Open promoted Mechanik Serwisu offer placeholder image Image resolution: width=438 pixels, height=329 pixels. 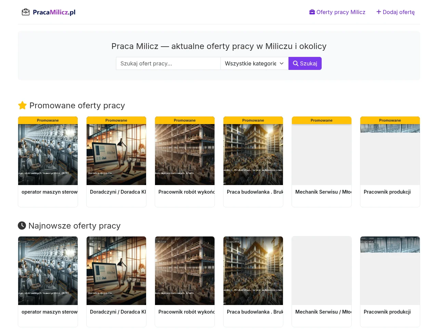pyautogui.click(x=322, y=155)
